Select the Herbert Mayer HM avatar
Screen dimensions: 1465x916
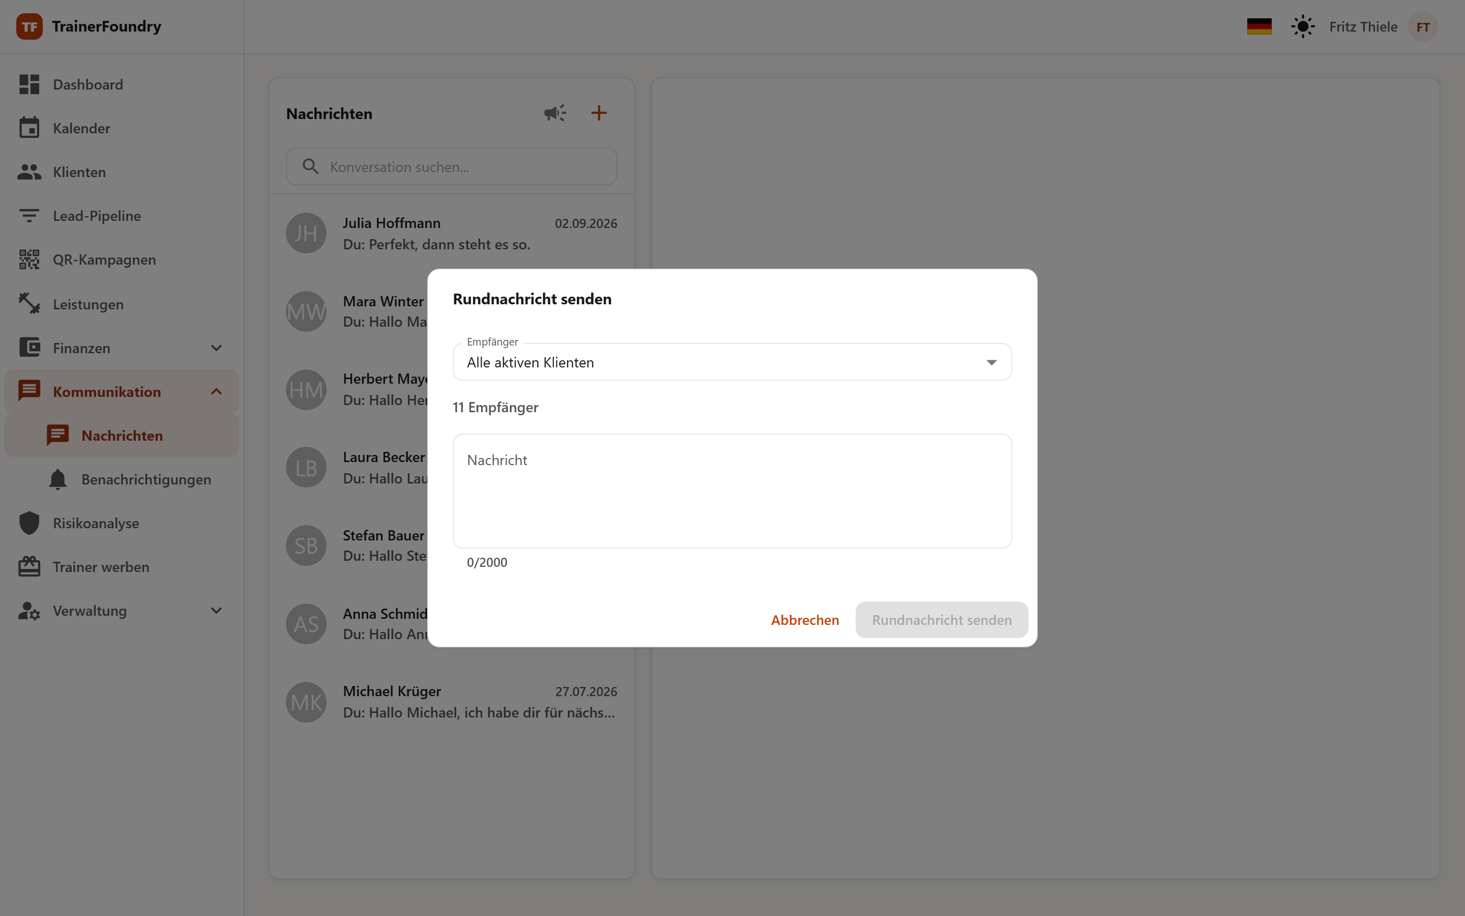[x=306, y=389]
